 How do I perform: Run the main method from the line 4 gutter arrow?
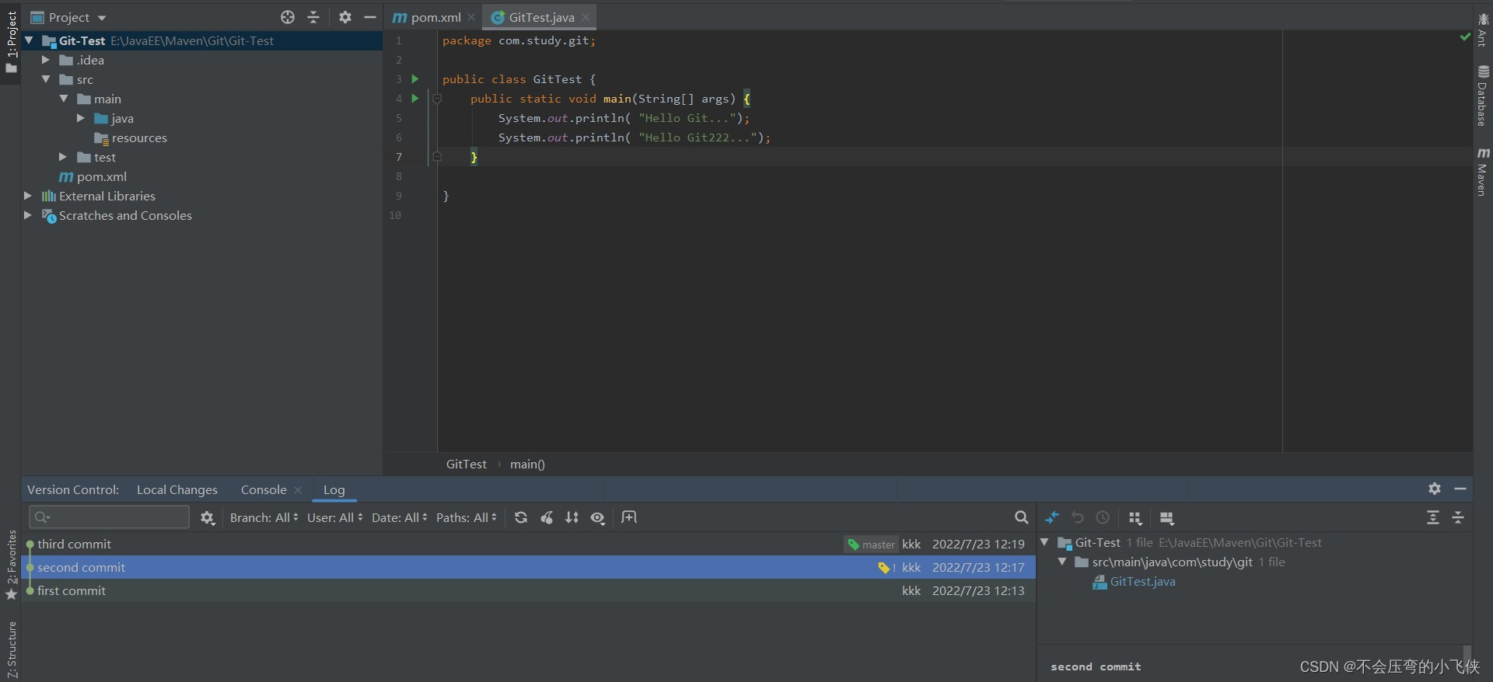click(x=415, y=98)
